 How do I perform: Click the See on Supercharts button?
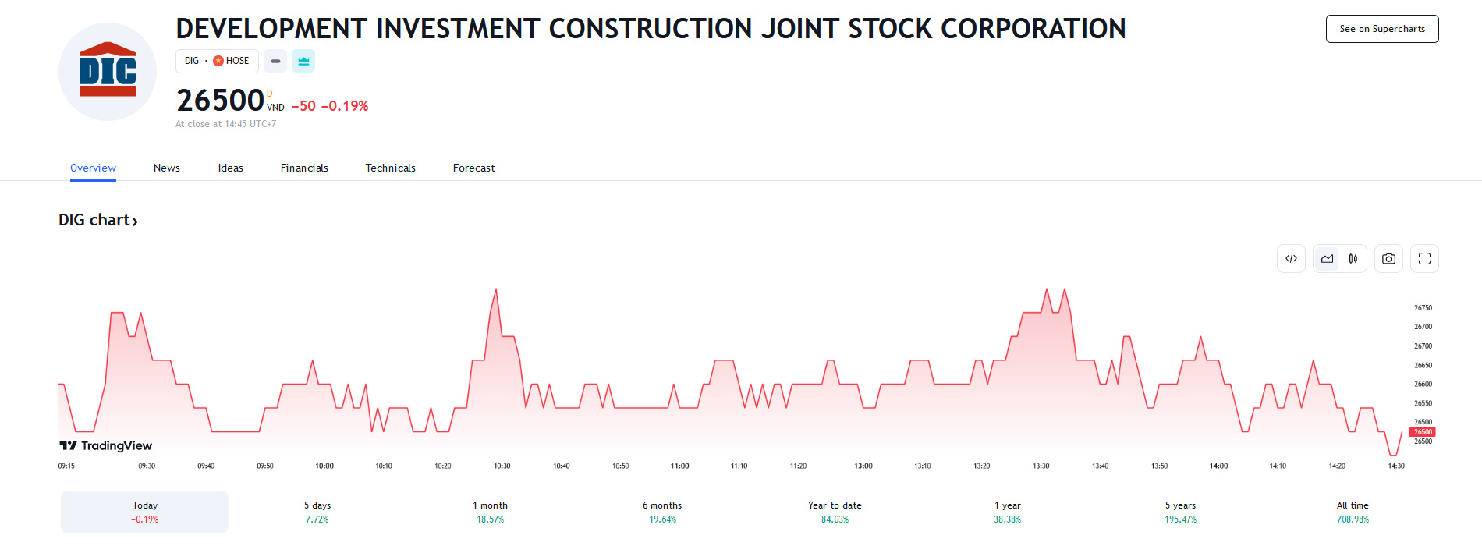1381,29
